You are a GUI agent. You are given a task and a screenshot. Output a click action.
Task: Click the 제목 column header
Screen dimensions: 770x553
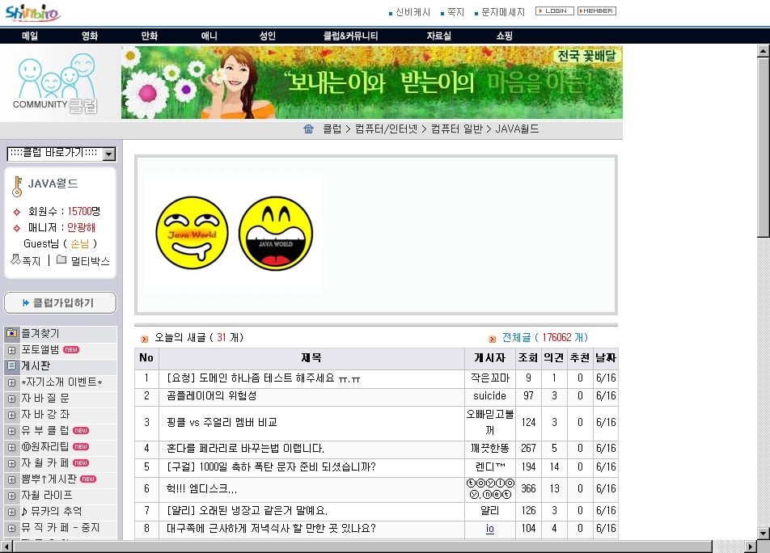point(311,358)
